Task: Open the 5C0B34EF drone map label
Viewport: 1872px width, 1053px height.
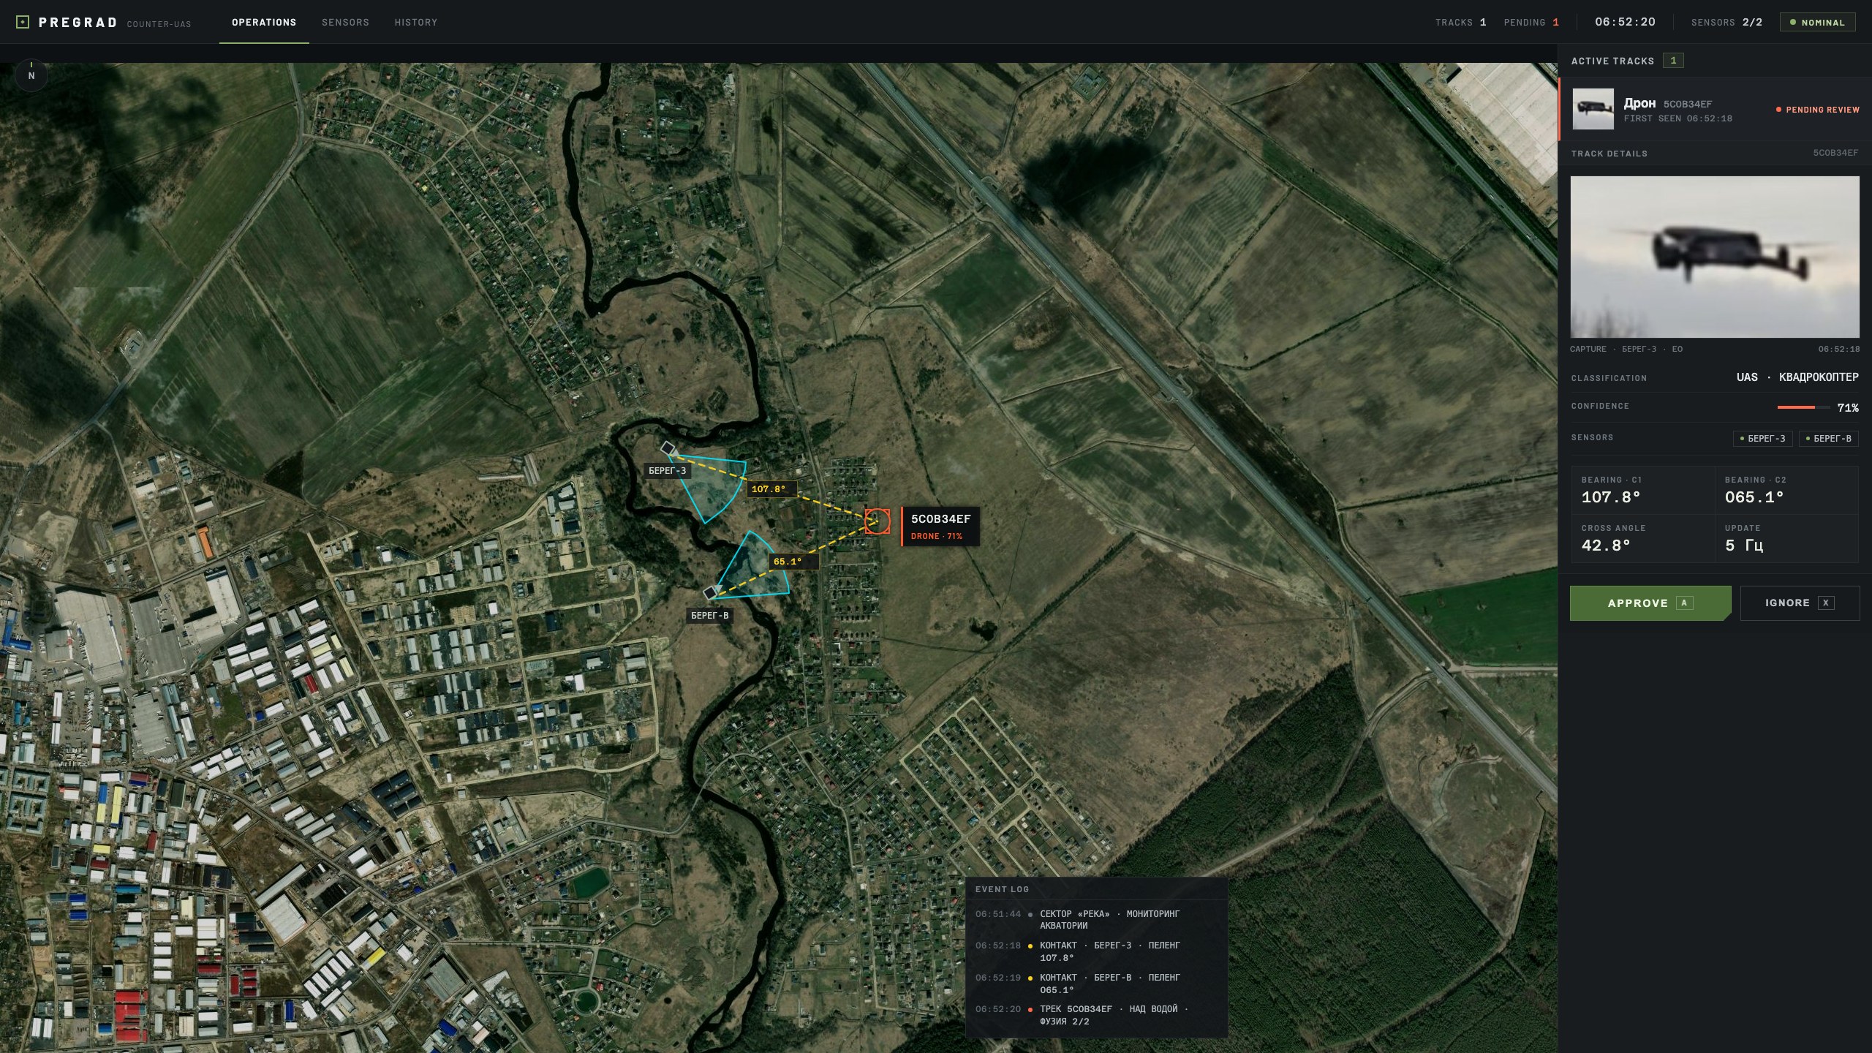Action: tap(940, 526)
